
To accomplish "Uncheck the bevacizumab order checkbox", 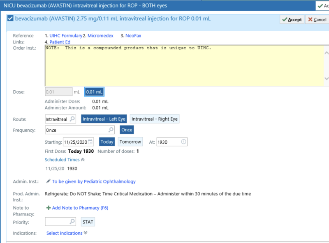I will coord(10,18).
